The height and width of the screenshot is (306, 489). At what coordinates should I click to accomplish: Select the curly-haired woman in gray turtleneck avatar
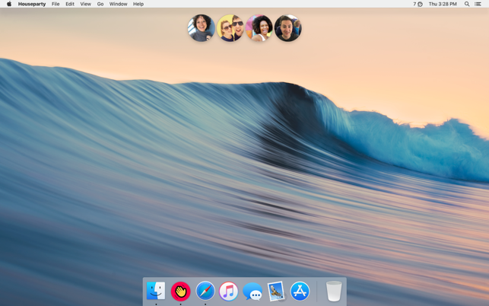[x=202, y=28]
